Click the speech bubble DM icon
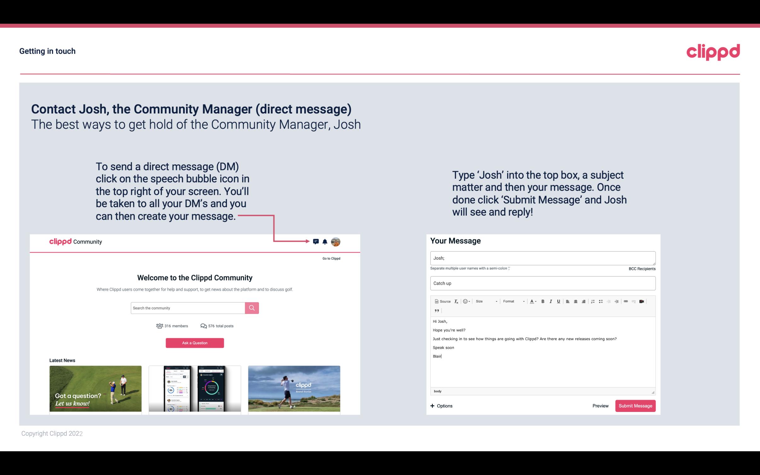The image size is (760, 475). tap(317, 242)
